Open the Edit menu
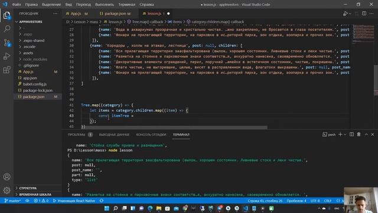Image resolution: width=378 pixels, height=213 pixels. tap(31, 4)
